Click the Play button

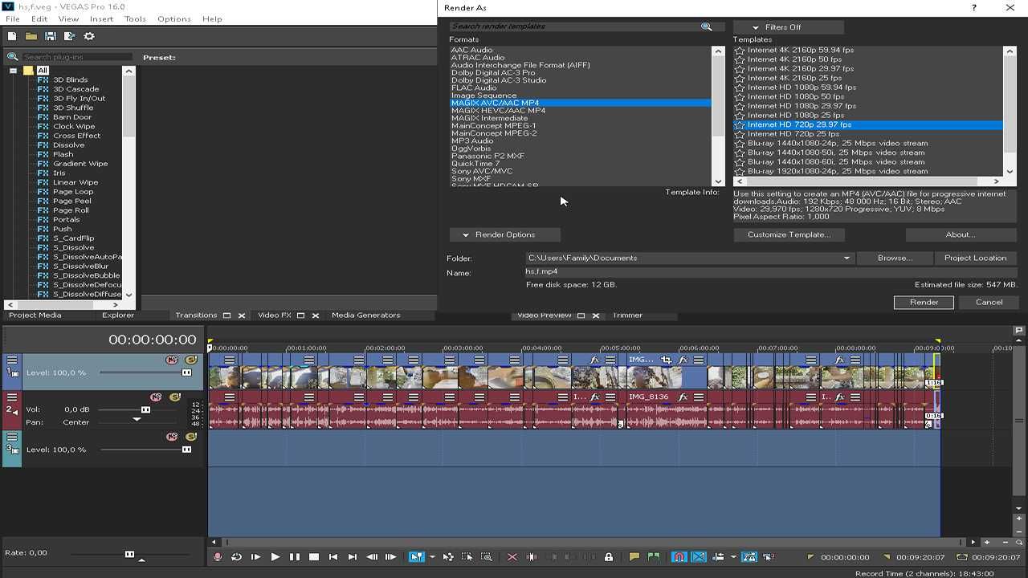tap(275, 557)
